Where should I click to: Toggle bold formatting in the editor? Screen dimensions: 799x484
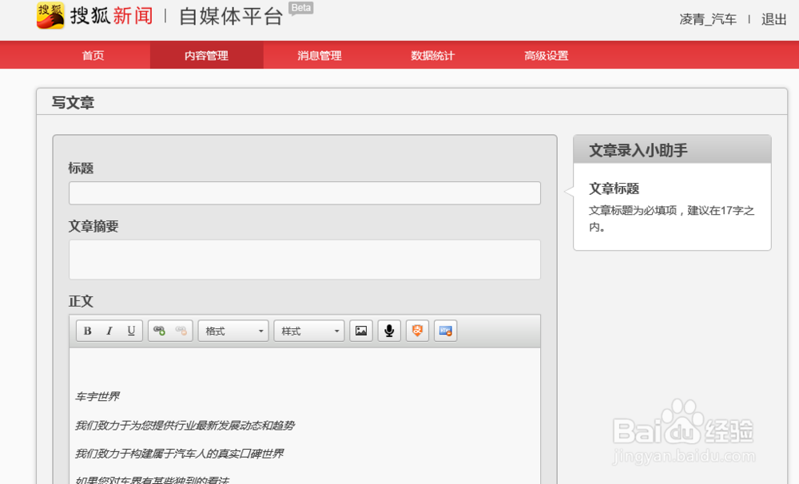tap(88, 330)
